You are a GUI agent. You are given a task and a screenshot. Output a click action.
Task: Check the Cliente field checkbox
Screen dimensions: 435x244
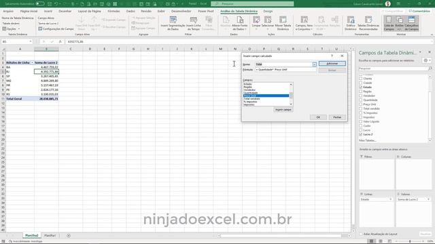[361, 79]
